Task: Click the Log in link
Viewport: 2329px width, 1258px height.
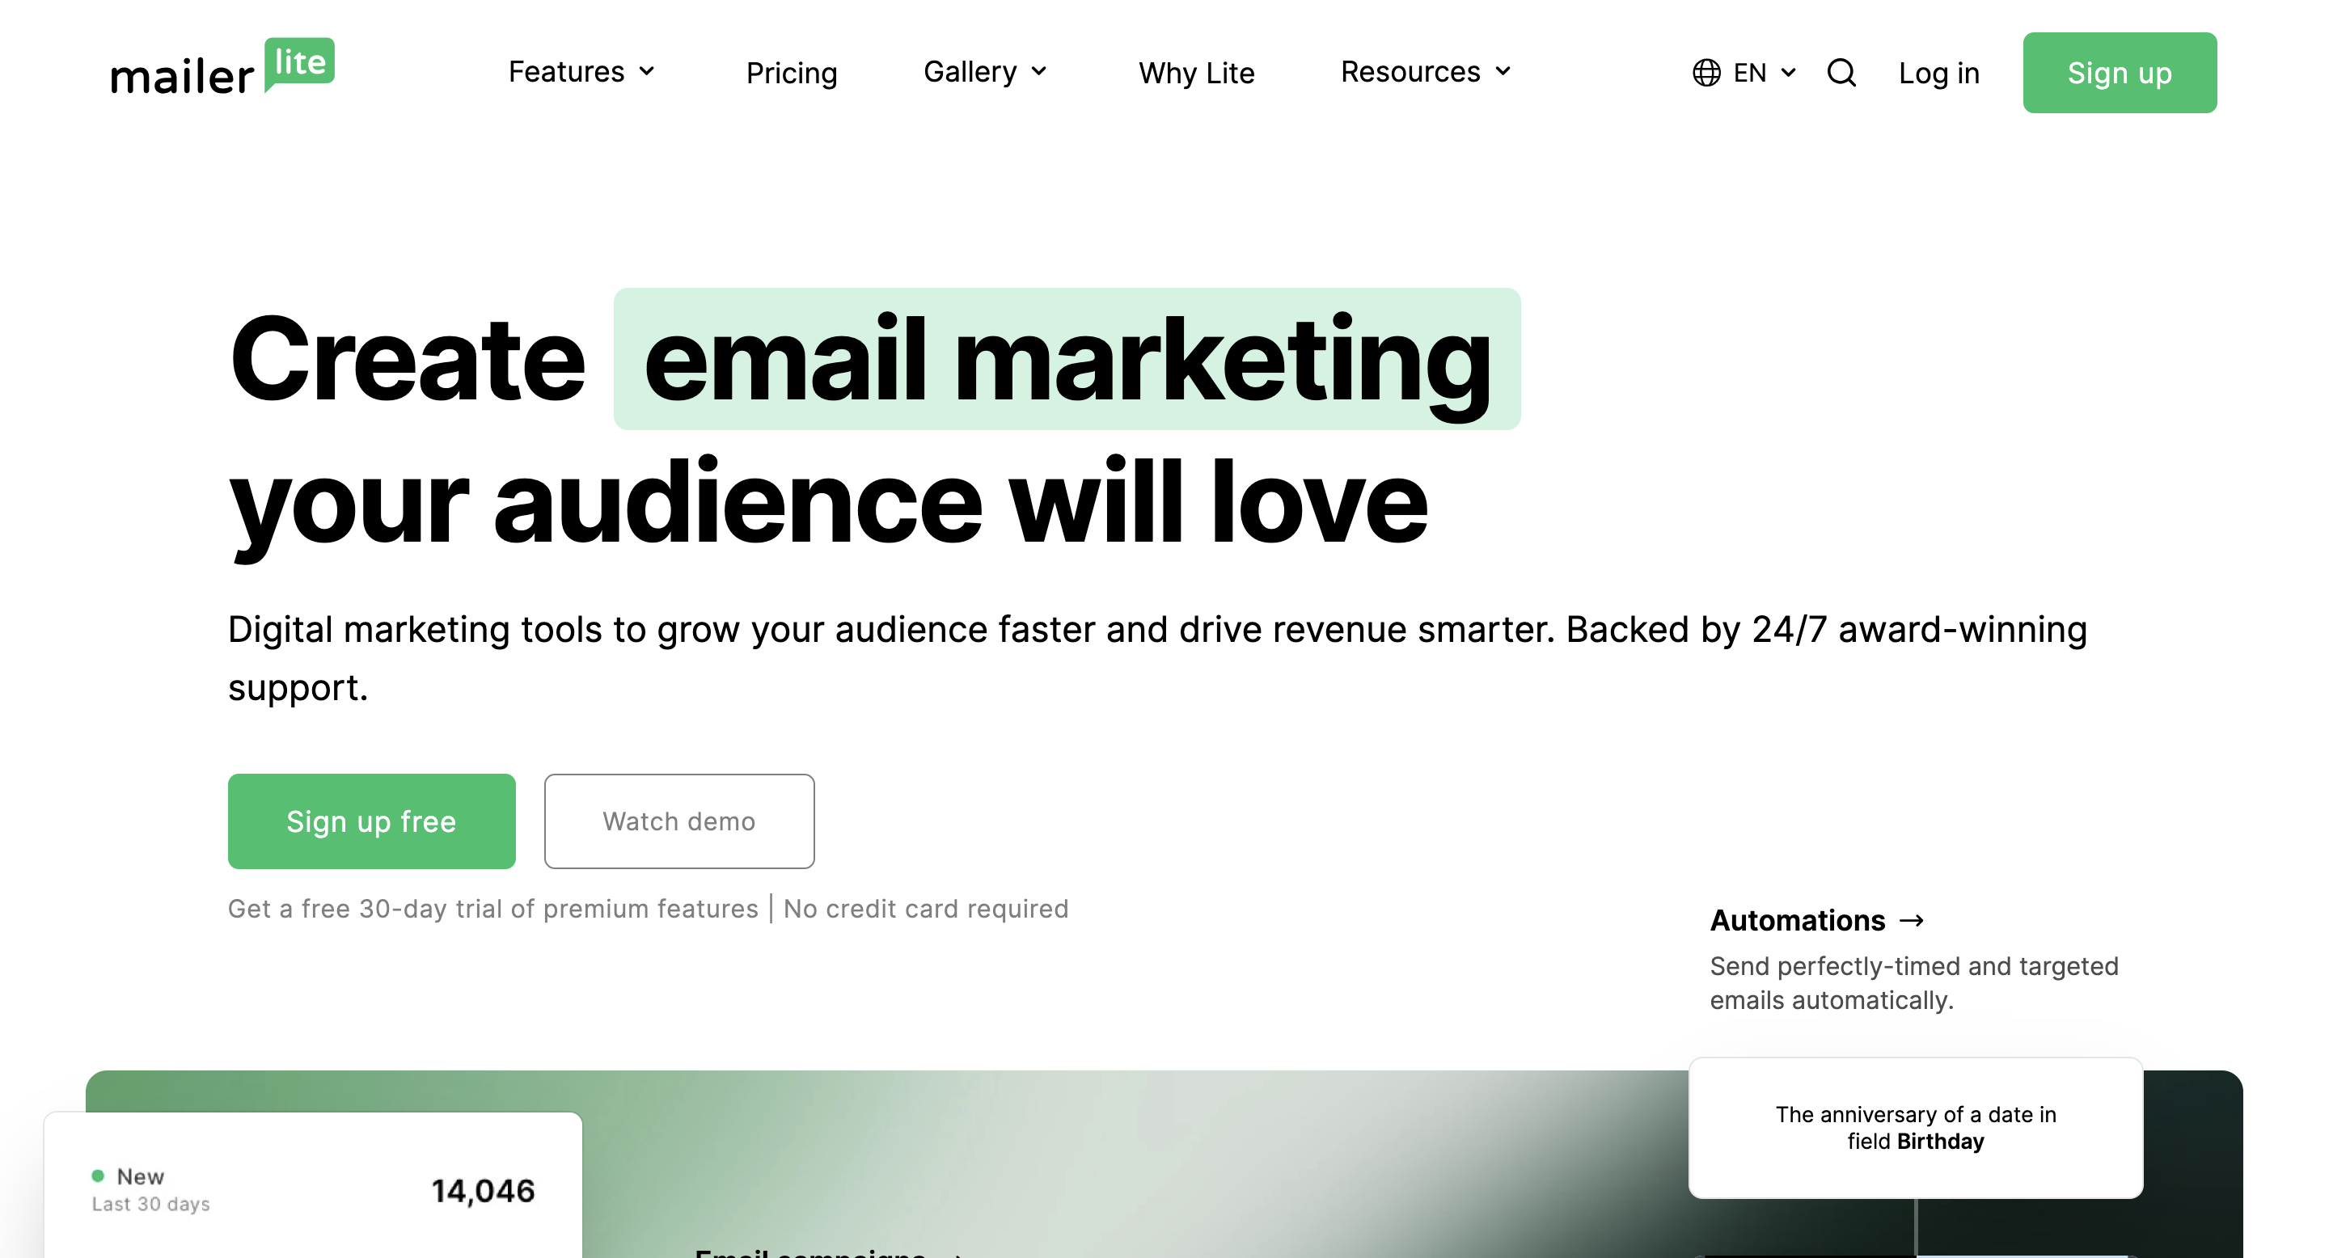Action: tap(1938, 74)
